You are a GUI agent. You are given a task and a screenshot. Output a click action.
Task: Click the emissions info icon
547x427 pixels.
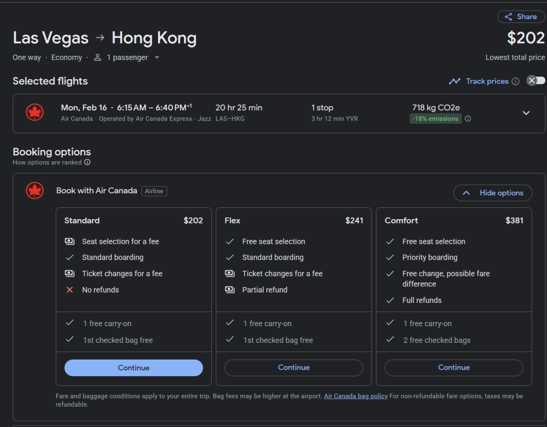tap(468, 119)
